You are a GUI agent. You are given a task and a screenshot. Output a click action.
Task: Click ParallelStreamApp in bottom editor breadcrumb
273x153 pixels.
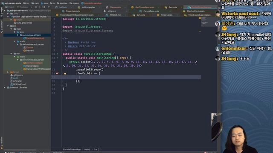point(72,149)
